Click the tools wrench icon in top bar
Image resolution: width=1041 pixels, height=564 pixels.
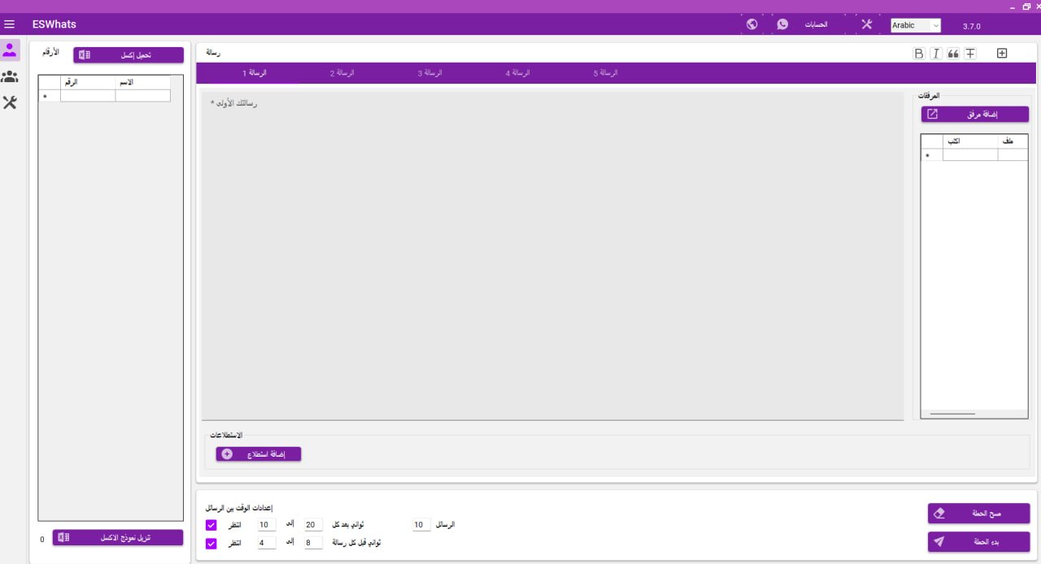click(x=866, y=24)
